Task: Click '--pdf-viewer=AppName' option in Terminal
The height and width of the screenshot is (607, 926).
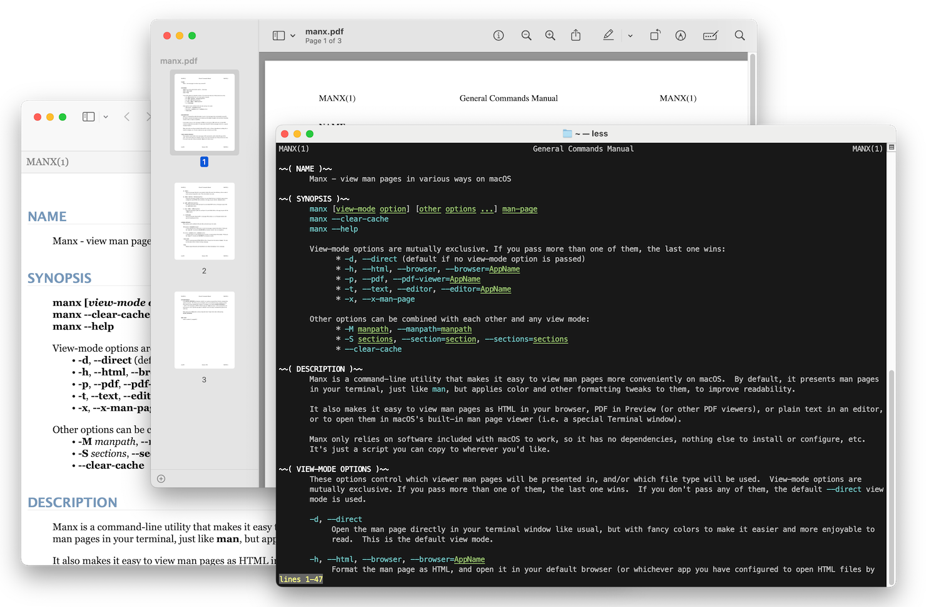Action: coord(437,279)
